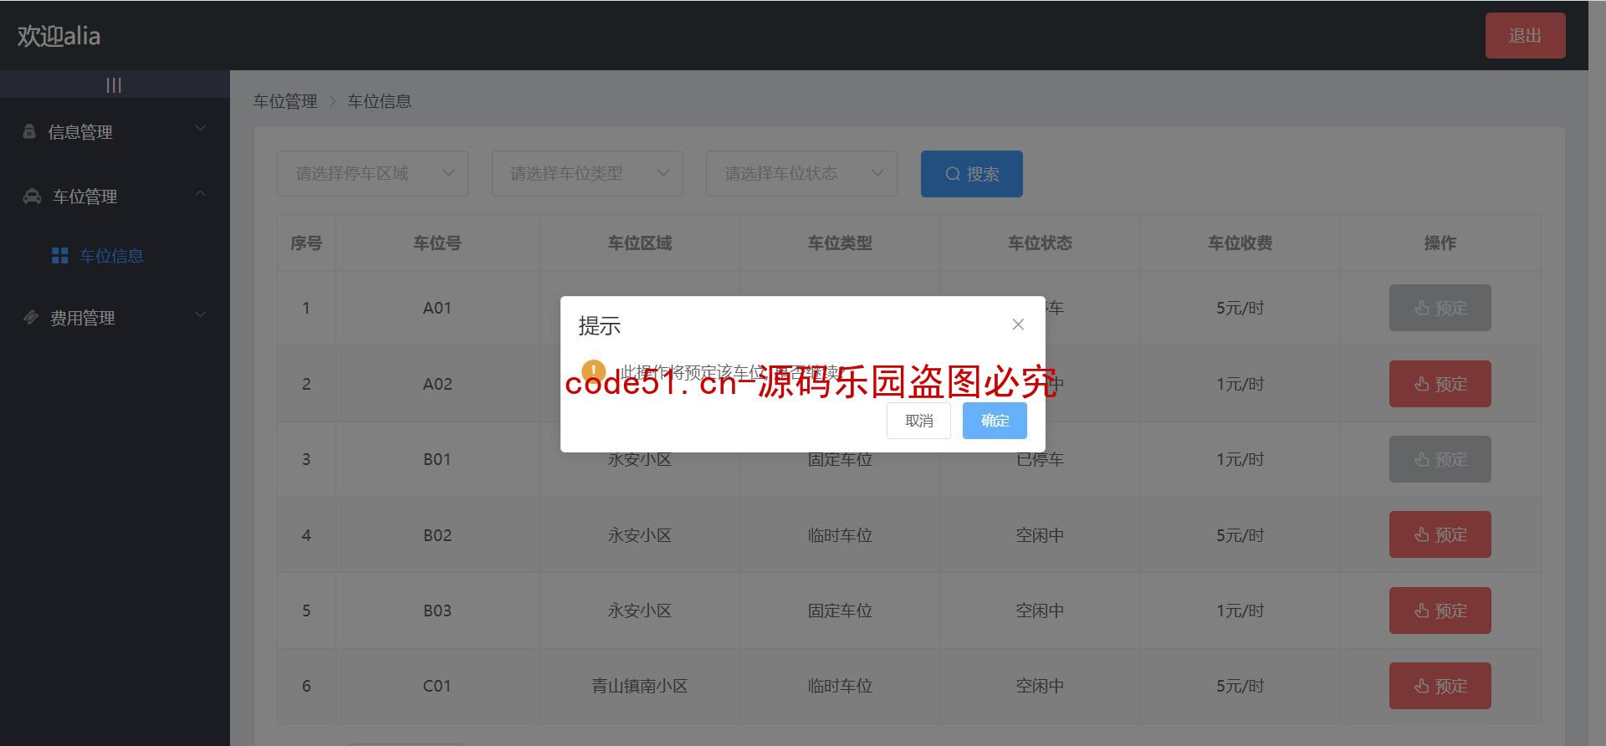Click 永安小区 in row B02

(x=640, y=535)
